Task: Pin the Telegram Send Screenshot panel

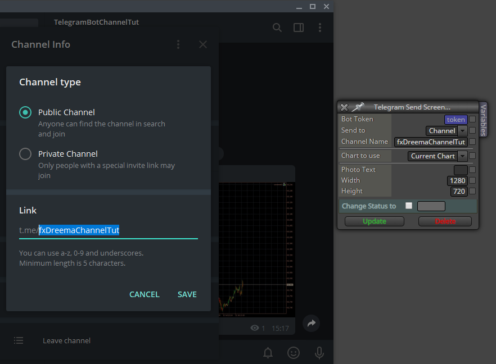Action: pos(358,107)
